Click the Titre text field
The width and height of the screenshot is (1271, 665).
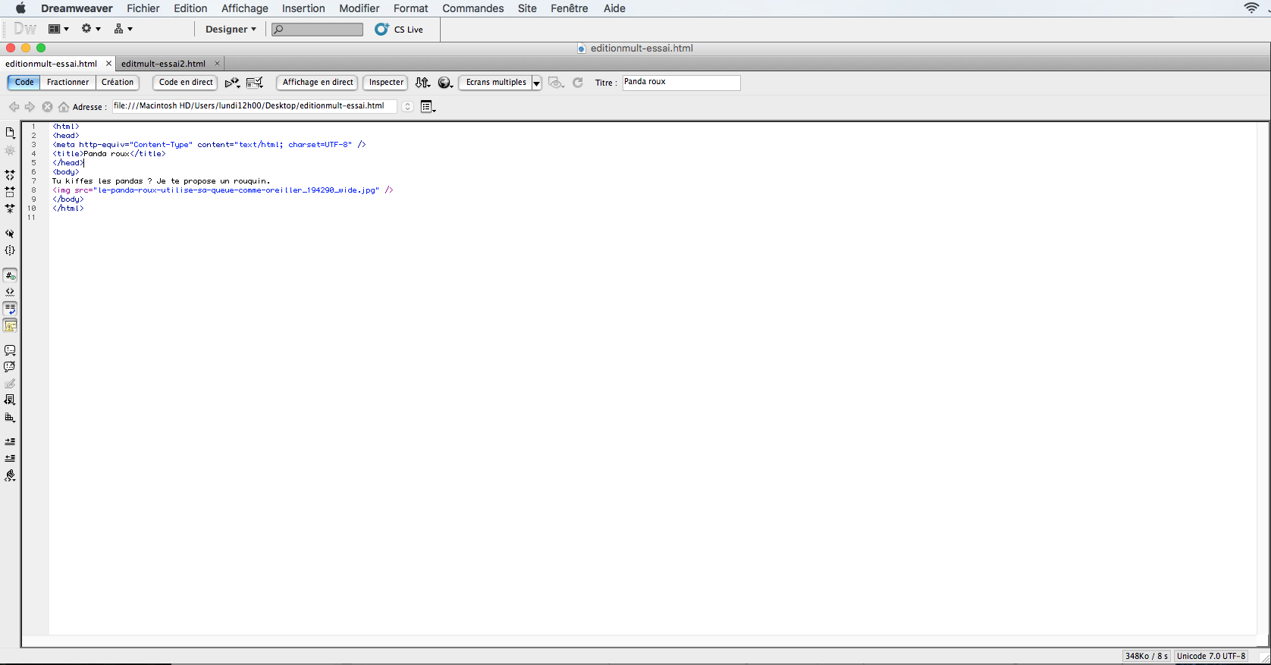(x=680, y=83)
